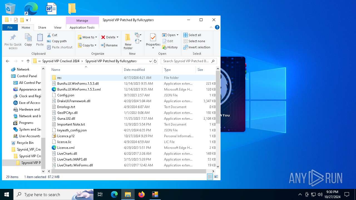Viewport: 356px width, 200px height.
Task: Click Select all
Action: pyautogui.click(x=192, y=35)
